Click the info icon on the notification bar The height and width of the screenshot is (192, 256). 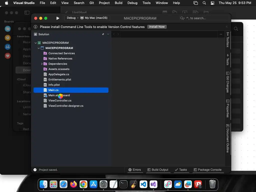(x=35, y=27)
